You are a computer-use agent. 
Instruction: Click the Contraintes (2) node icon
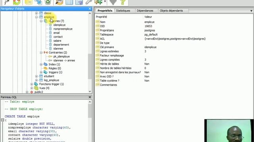[46, 52]
